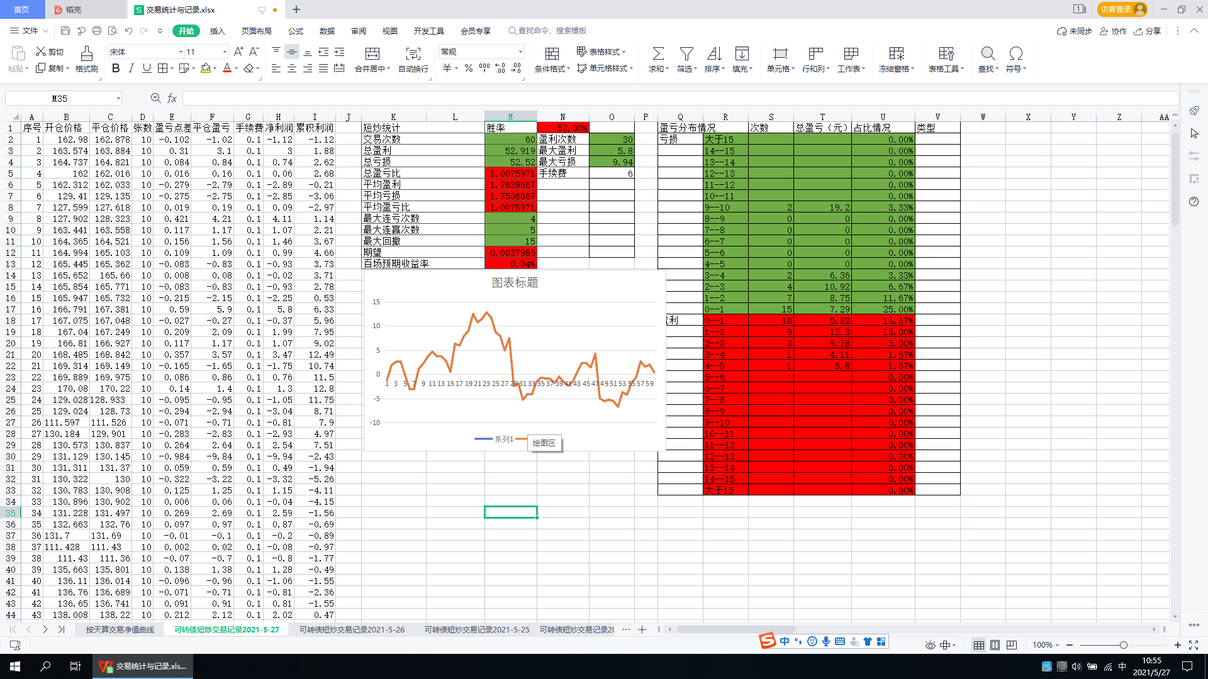This screenshot has width=1208, height=679.
Task: Increase font size with A+ icon
Action: [x=238, y=52]
